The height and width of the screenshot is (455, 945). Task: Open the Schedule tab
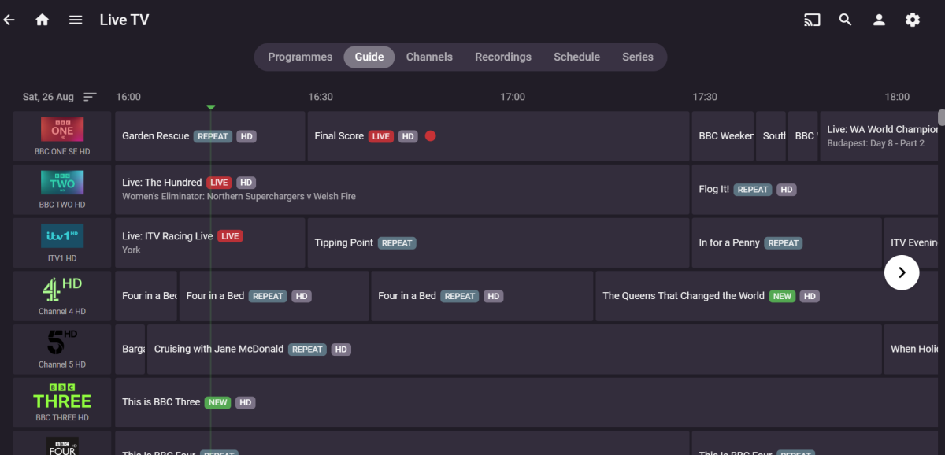click(576, 57)
